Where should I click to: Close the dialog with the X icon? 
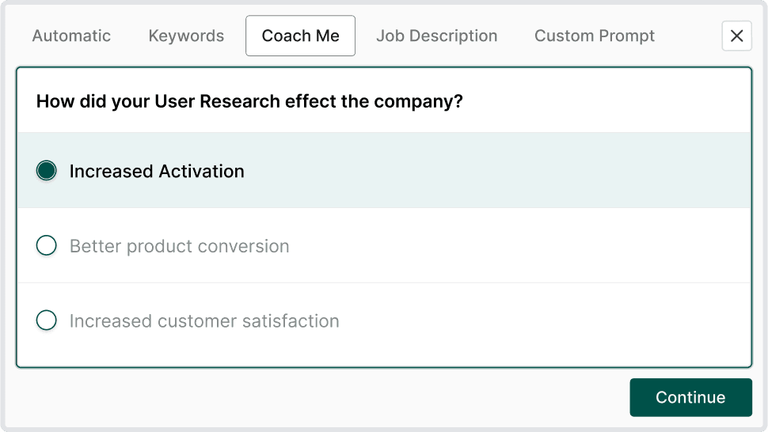[x=736, y=36]
